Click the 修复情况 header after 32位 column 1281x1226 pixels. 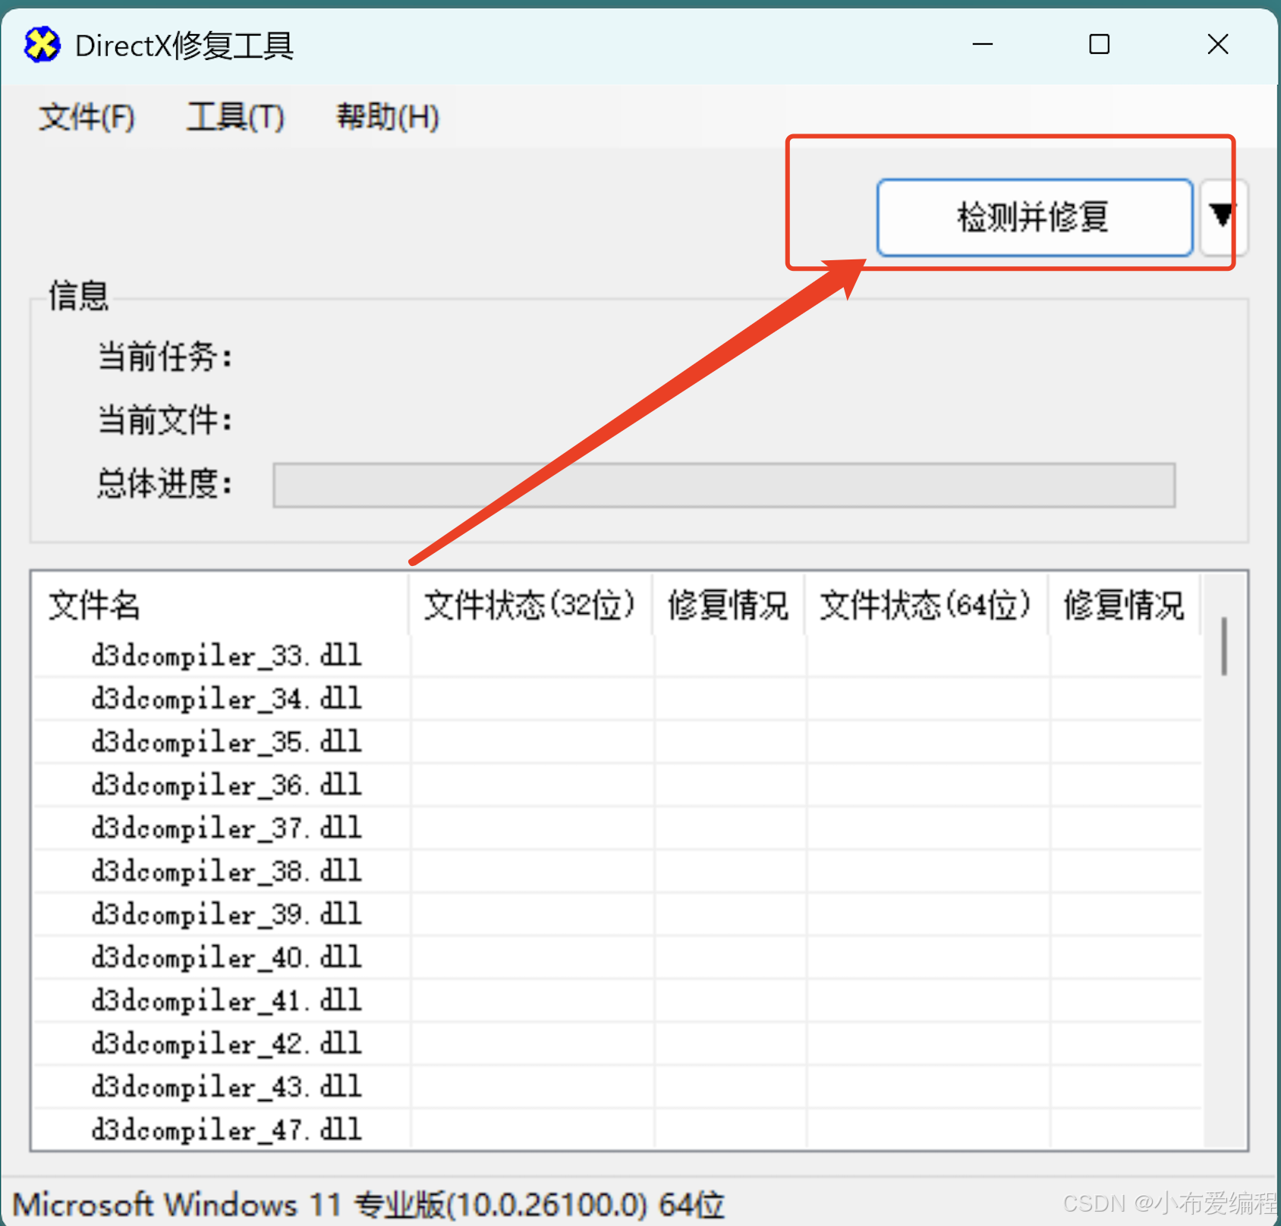[x=729, y=605]
